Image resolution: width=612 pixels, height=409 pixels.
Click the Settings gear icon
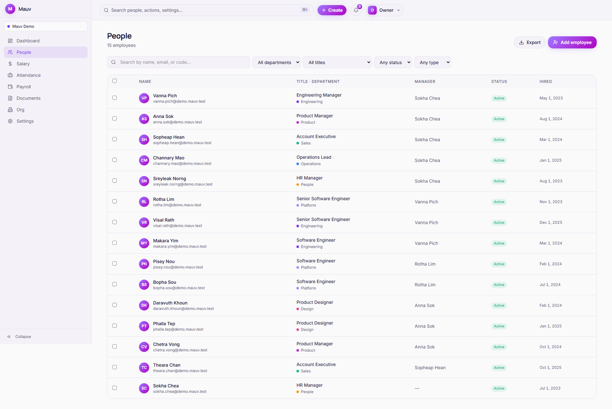10,121
